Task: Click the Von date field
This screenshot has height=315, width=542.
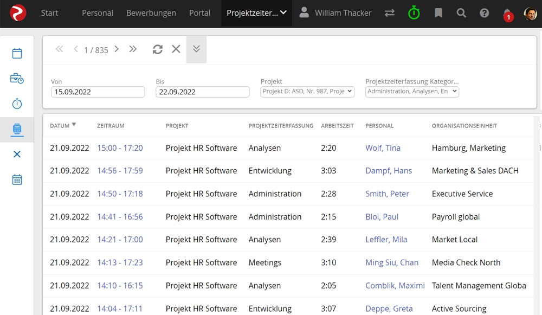Action: coord(98,92)
